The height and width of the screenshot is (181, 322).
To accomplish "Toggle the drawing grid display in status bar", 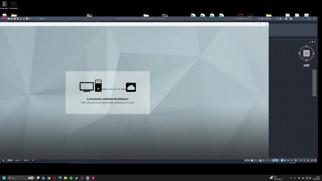I will click(x=252, y=160).
